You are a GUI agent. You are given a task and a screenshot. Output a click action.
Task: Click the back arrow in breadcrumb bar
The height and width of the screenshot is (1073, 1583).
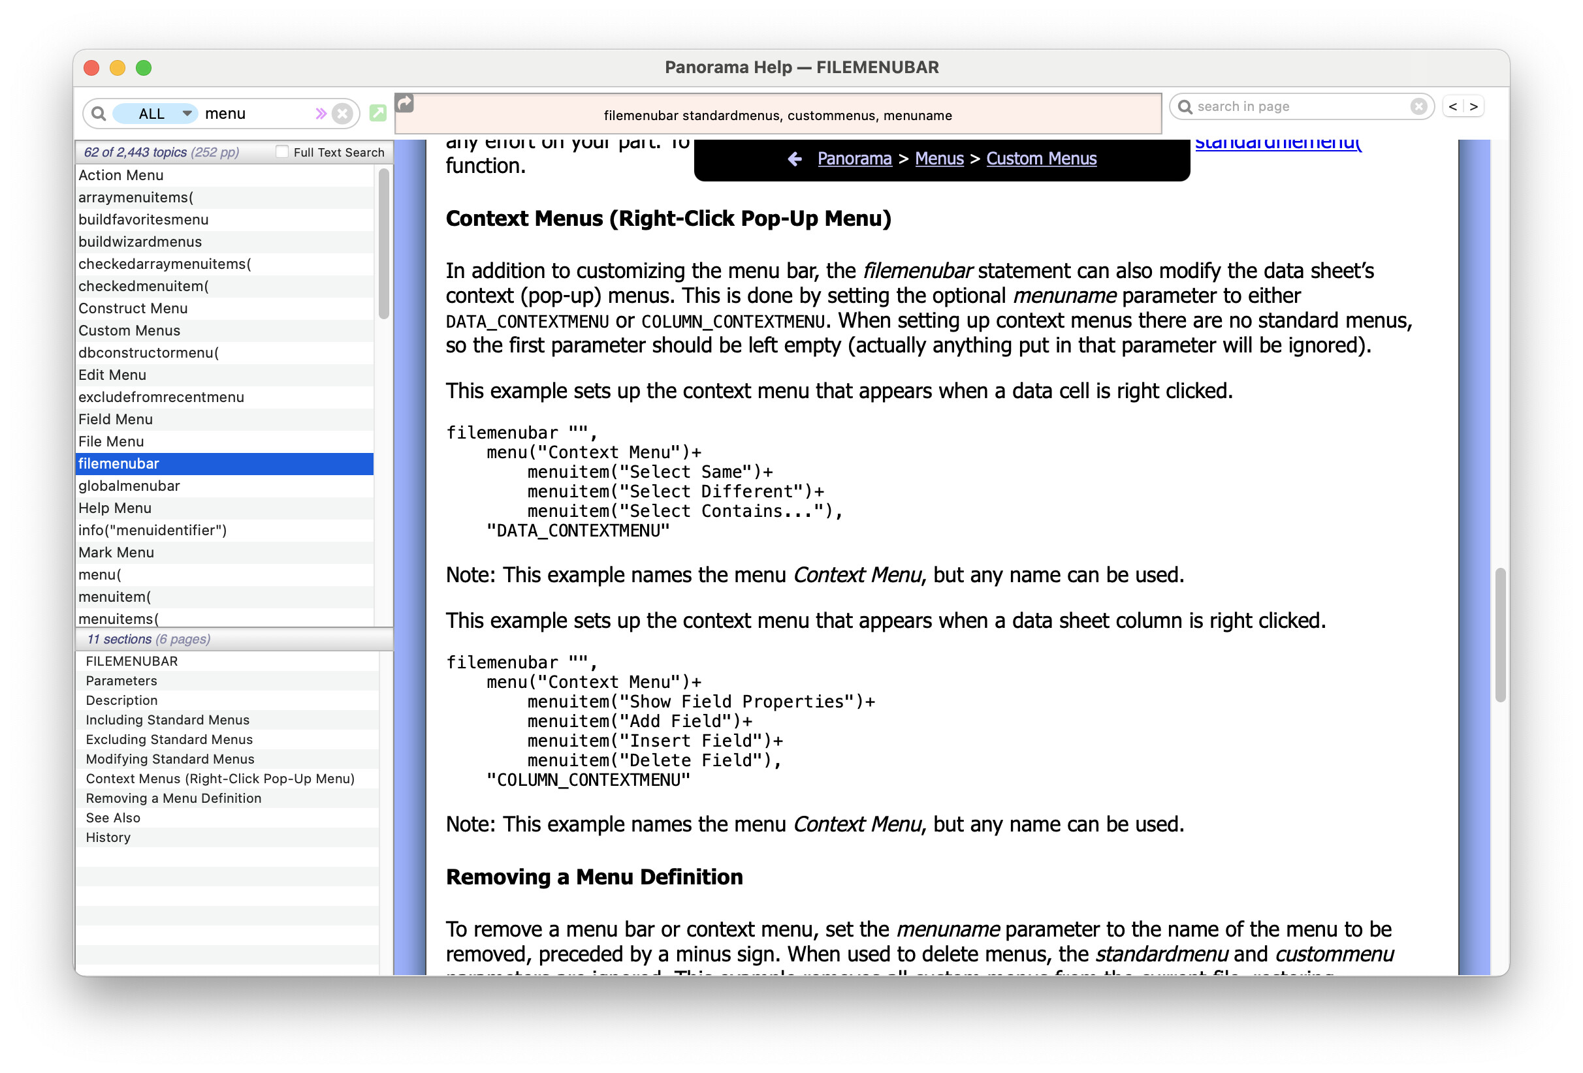click(x=794, y=159)
